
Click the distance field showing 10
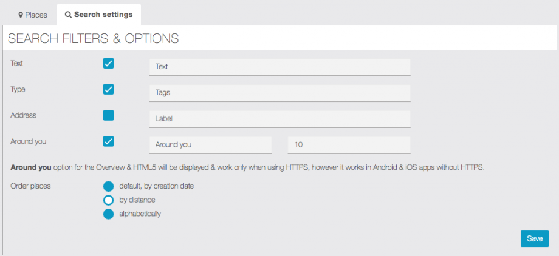pos(349,145)
